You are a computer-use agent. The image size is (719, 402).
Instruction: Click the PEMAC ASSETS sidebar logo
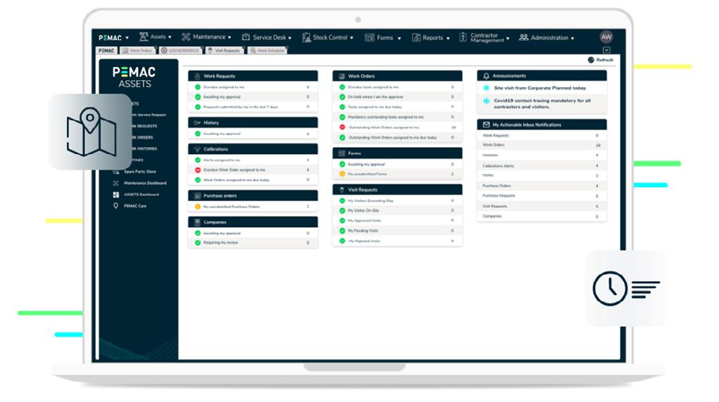pyautogui.click(x=134, y=77)
